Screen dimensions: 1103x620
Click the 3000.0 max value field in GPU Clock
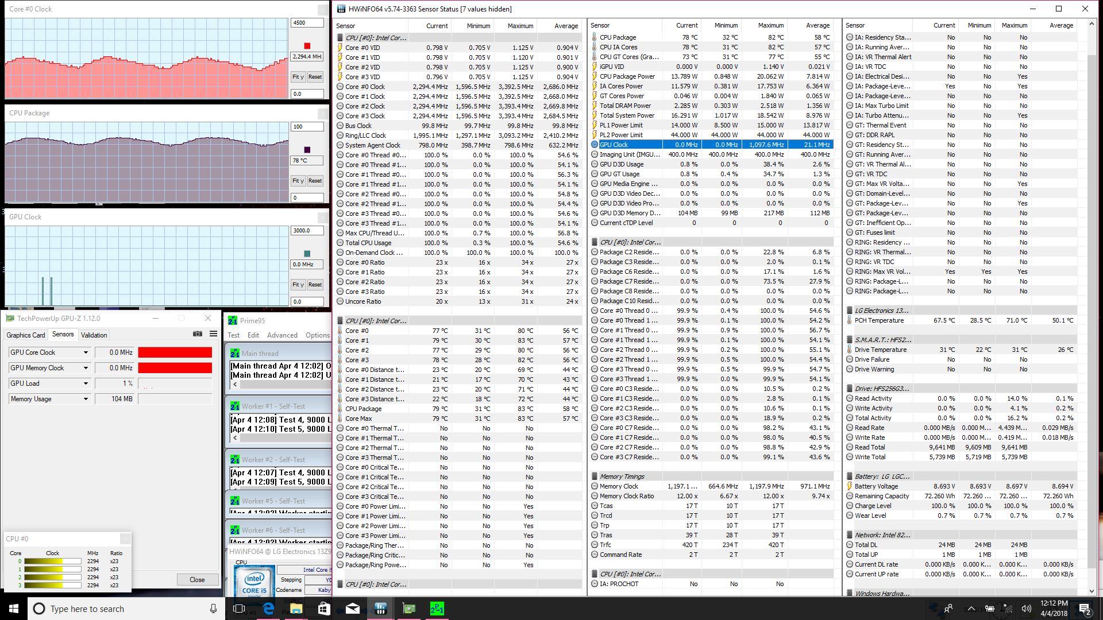click(307, 231)
